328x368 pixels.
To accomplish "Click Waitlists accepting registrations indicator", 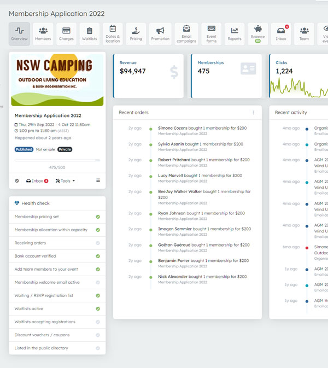I will pos(98,322).
